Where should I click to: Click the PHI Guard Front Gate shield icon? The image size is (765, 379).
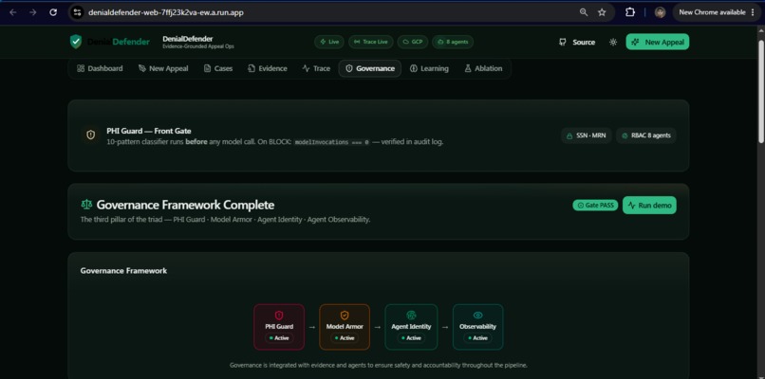[x=91, y=135]
